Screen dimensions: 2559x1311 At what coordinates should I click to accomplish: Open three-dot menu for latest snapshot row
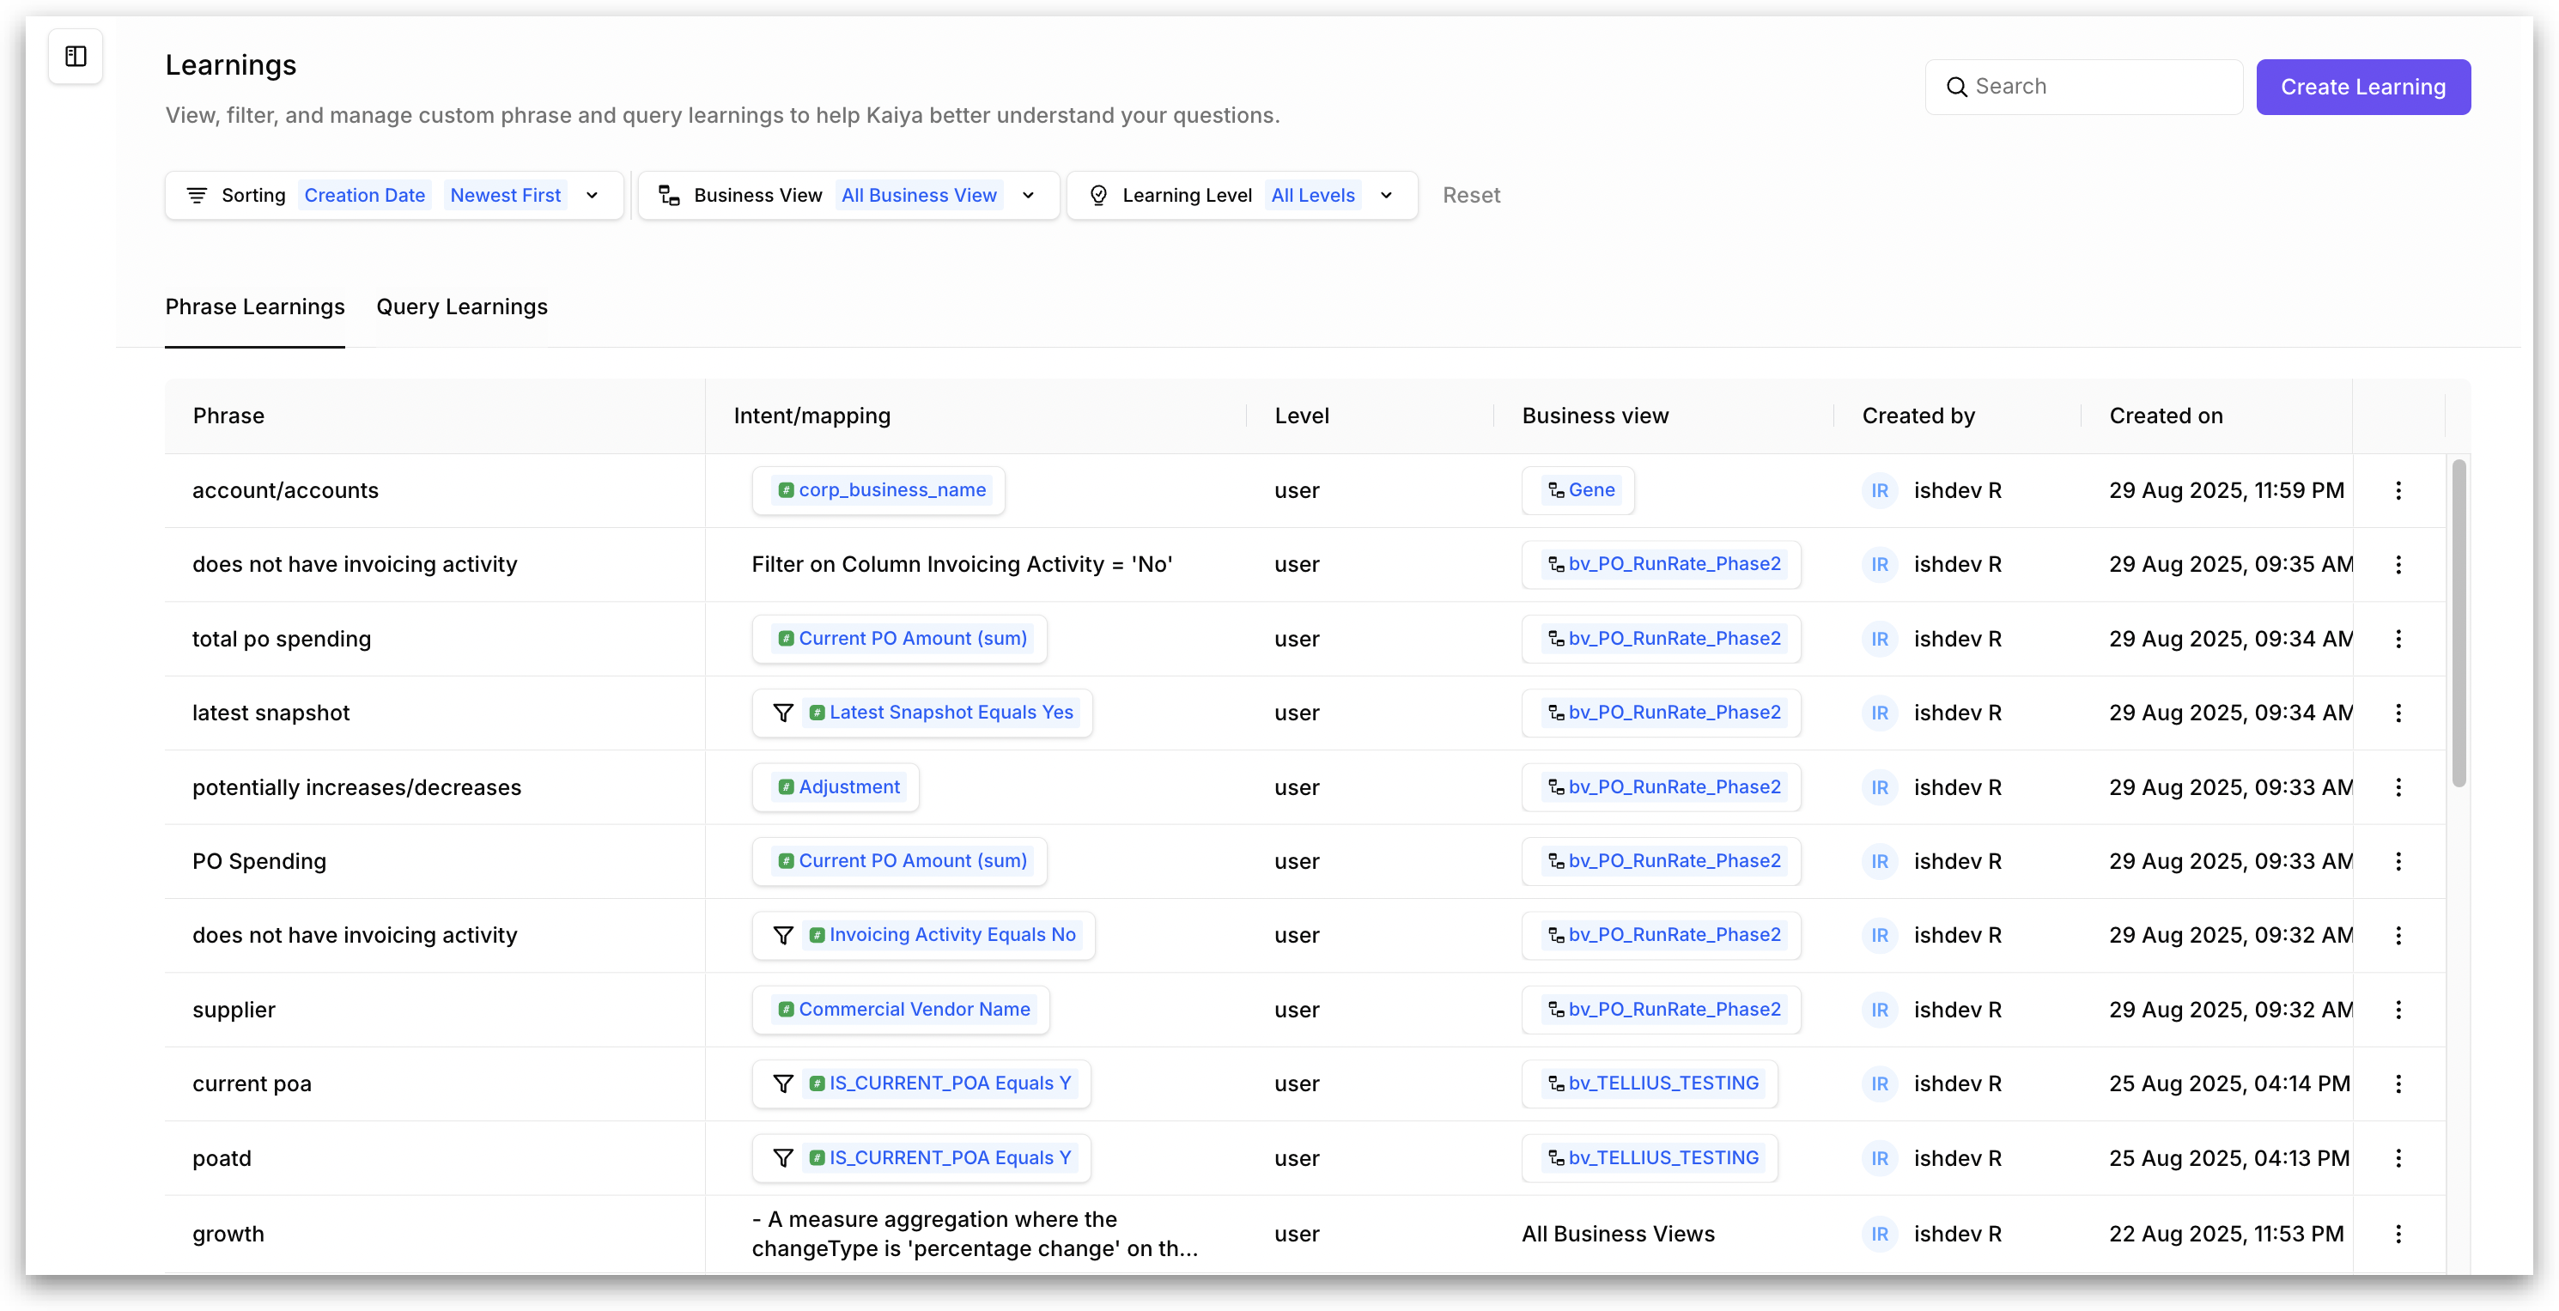click(2398, 713)
